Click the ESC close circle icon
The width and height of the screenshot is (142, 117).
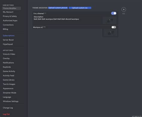click(124, 10)
